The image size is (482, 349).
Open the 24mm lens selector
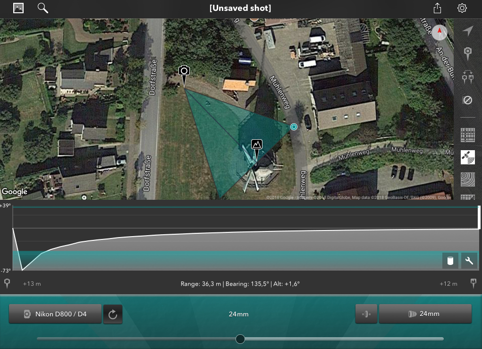click(x=425, y=314)
